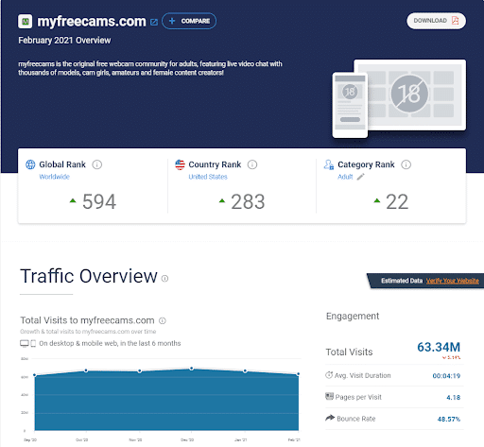Click the 63.34M total visits value
This screenshot has width=484, height=447.
click(x=439, y=347)
